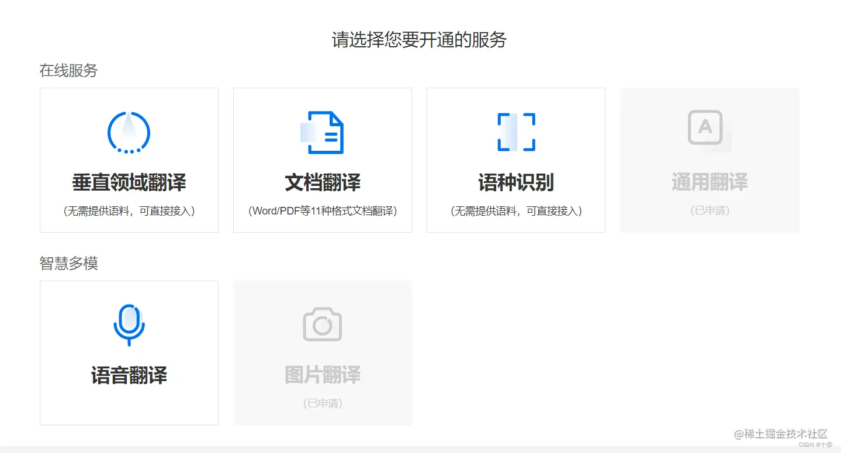Select the already-applied 通用翻译 card
The height and width of the screenshot is (453, 841).
pos(709,160)
